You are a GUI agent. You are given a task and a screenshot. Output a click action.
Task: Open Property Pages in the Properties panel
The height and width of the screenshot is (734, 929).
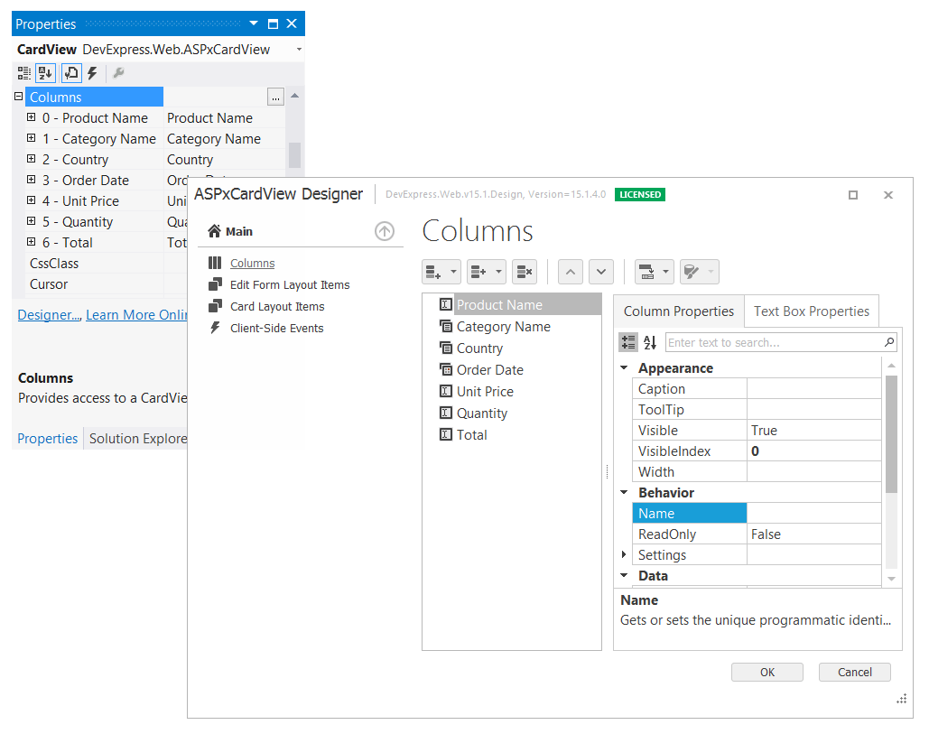click(71, 73)
